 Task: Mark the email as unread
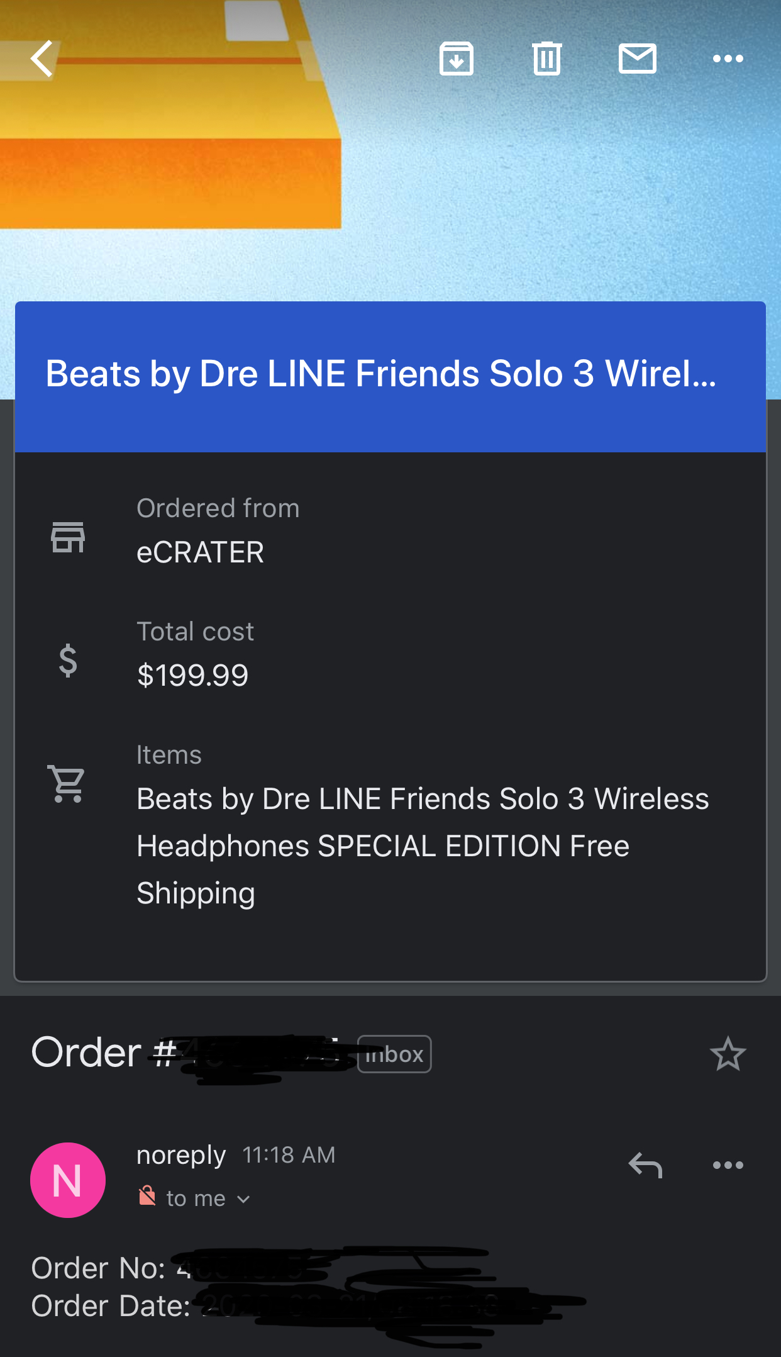click(x=637, y=59)
